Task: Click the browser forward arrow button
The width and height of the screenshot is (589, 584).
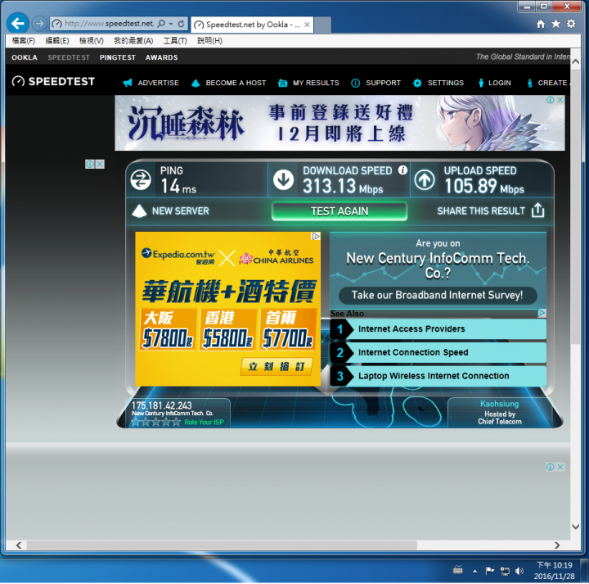Action: point(38,23)
